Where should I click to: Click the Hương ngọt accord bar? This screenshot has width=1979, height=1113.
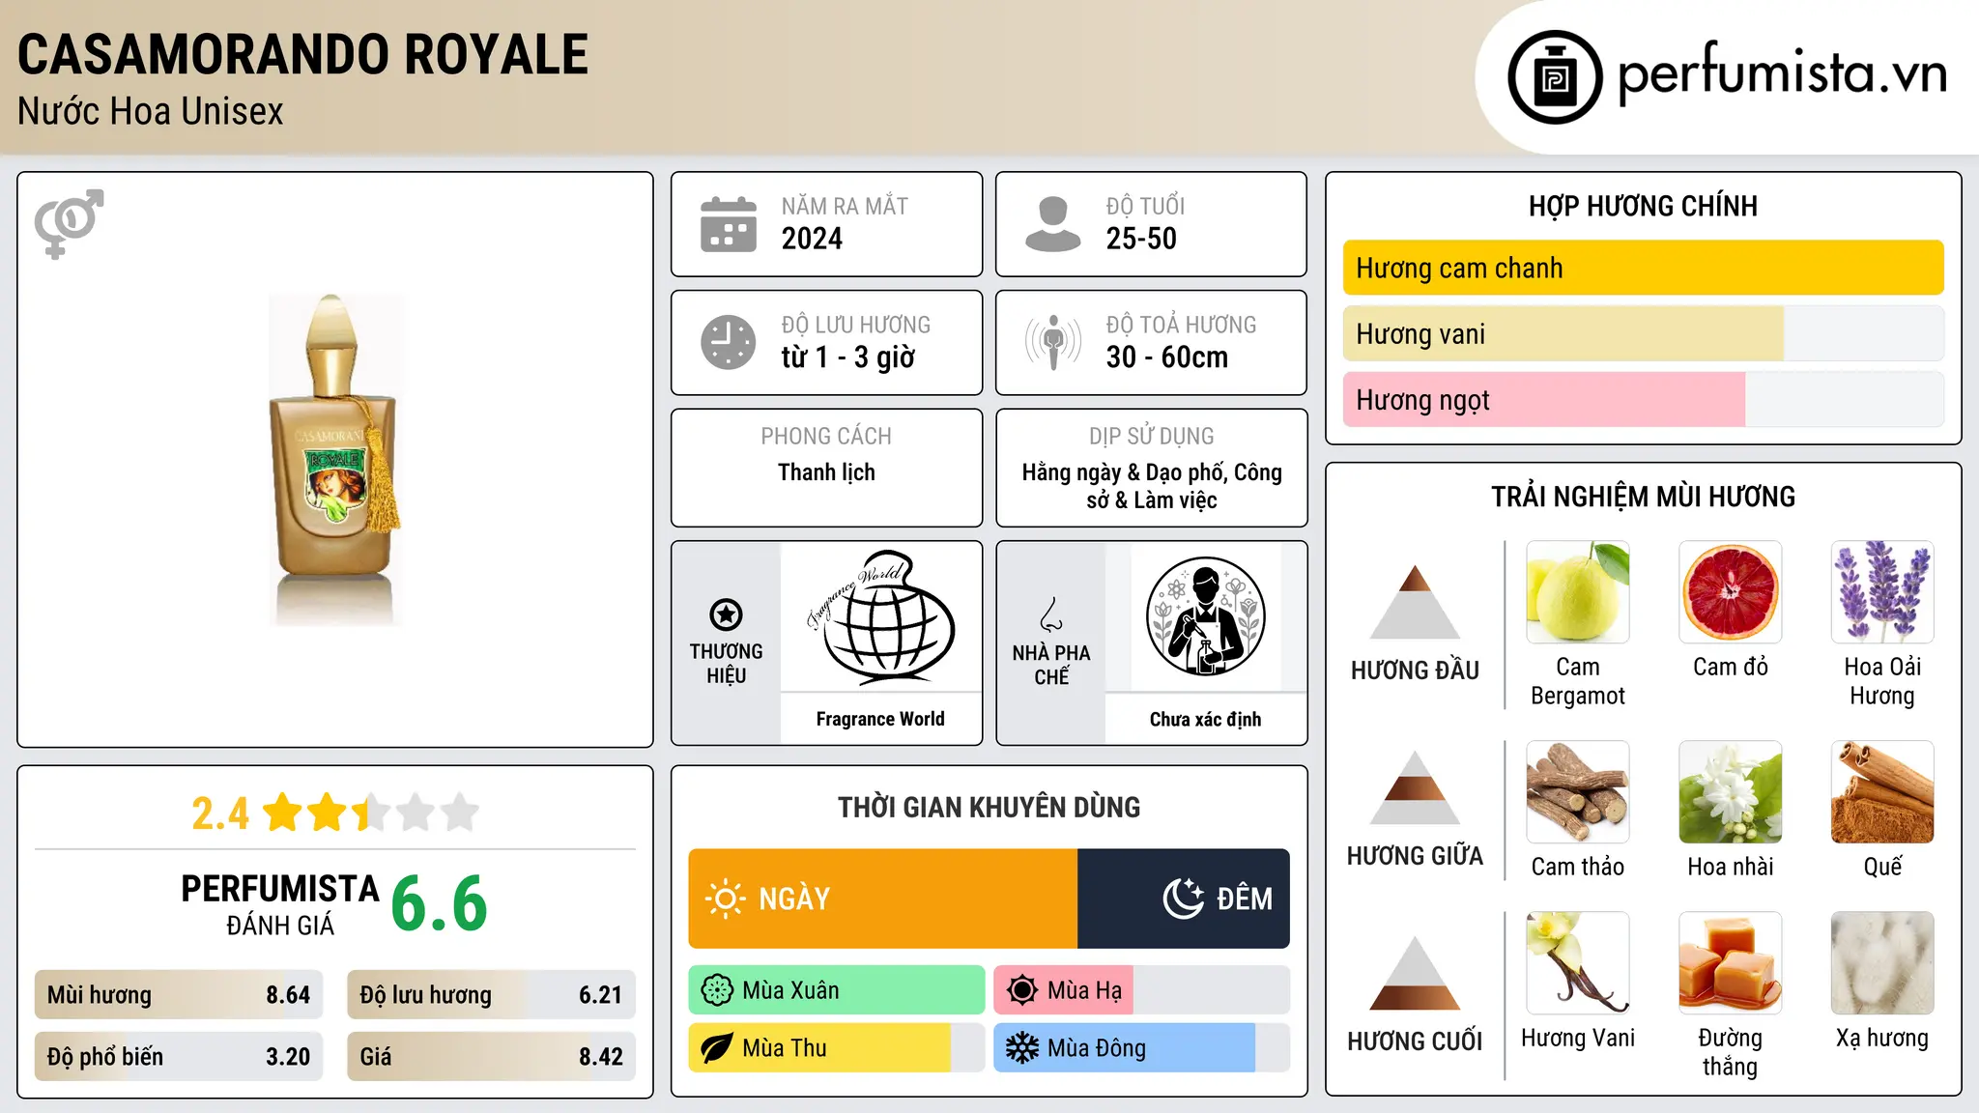[1644, 399]
